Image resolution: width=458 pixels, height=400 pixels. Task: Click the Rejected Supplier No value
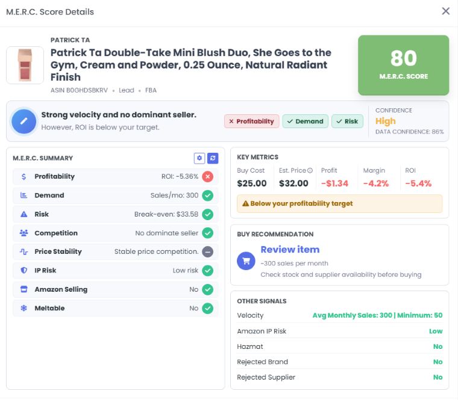click(x=438, y=377)
